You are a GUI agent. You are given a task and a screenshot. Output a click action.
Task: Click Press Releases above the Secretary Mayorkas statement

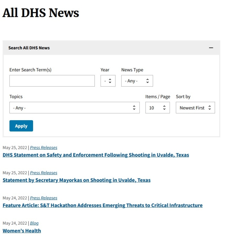[43, 173]
